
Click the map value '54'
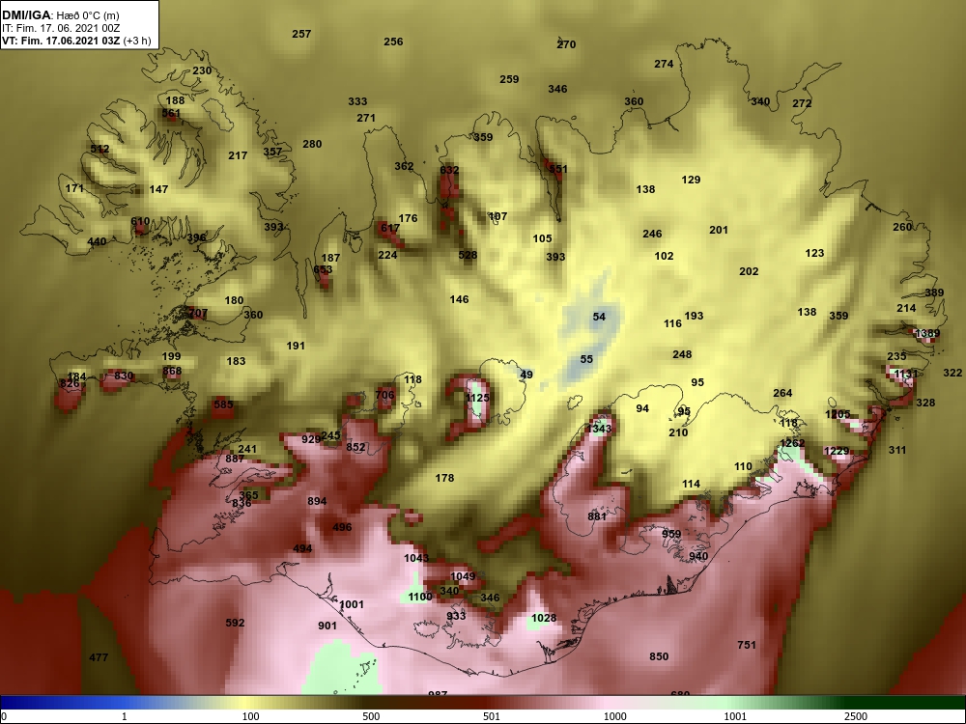[x=599, y=317]
